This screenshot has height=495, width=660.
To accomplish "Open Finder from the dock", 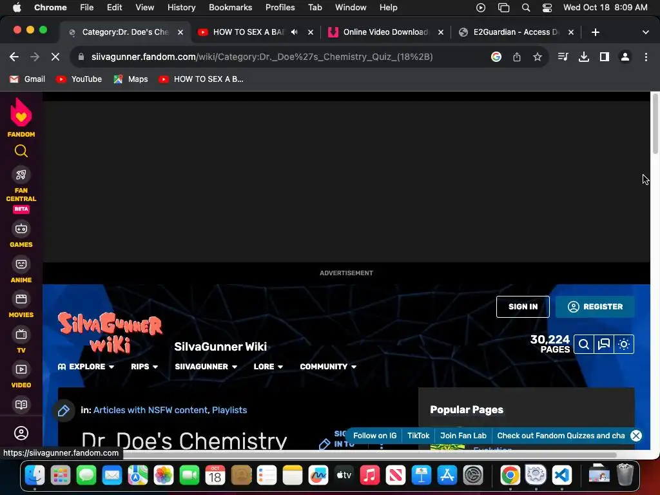I will click(35, 476).
